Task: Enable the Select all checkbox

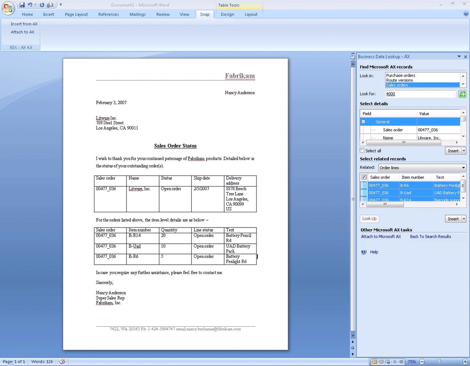Action: coord(362,151)
